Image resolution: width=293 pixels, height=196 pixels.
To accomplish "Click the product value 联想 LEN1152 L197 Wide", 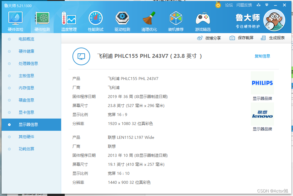I will tap(131, 138).
